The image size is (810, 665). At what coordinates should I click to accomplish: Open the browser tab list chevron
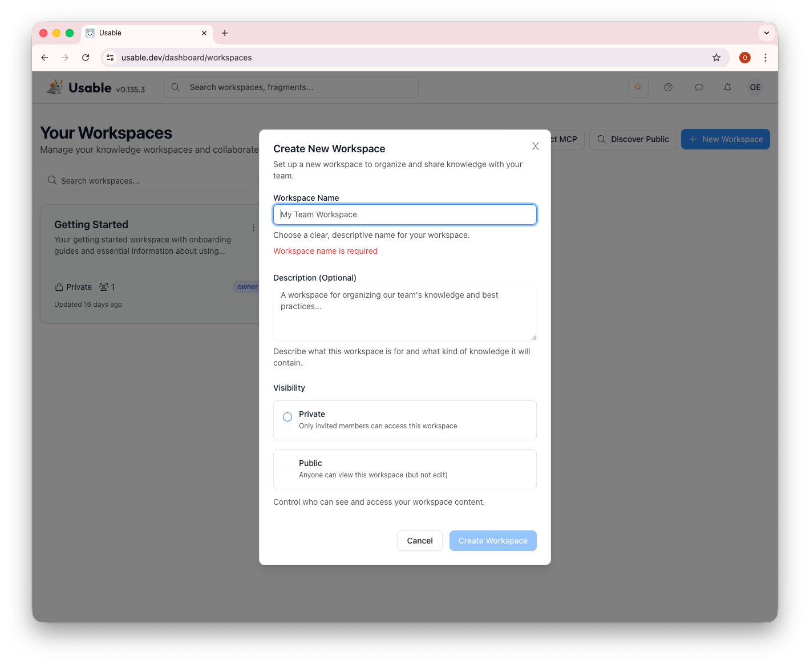click(x=766, y=33)
